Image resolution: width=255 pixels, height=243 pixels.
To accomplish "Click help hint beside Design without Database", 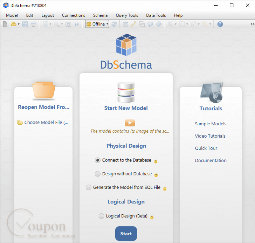I will [x=156, y=175].
